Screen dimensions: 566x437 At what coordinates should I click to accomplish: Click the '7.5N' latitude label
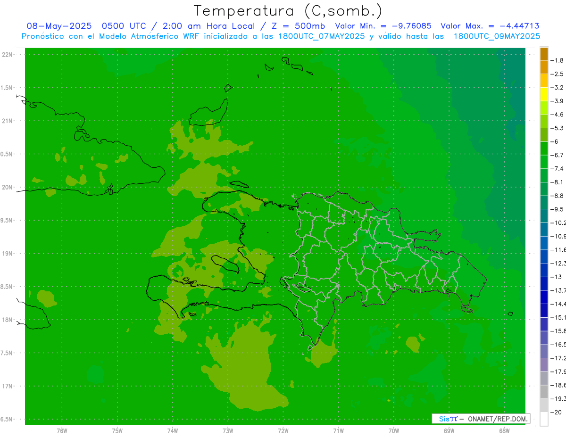(x=7, y=353)
